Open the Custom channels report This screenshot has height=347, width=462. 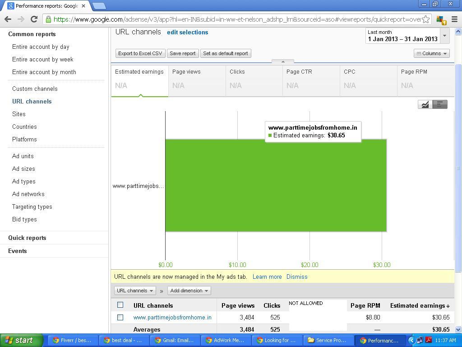click(x=35, y=89)
